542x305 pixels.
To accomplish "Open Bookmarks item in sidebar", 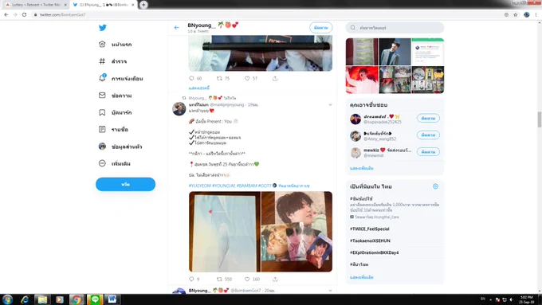I will (x=115, y=112).
